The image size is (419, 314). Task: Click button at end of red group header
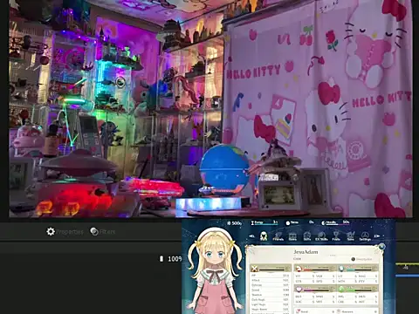click(x=333, y=269)
